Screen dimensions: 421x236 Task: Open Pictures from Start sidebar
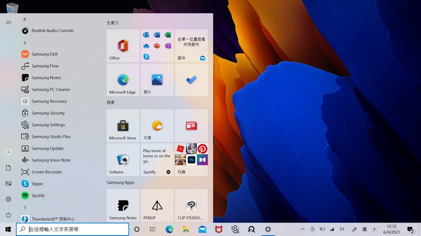8,183
